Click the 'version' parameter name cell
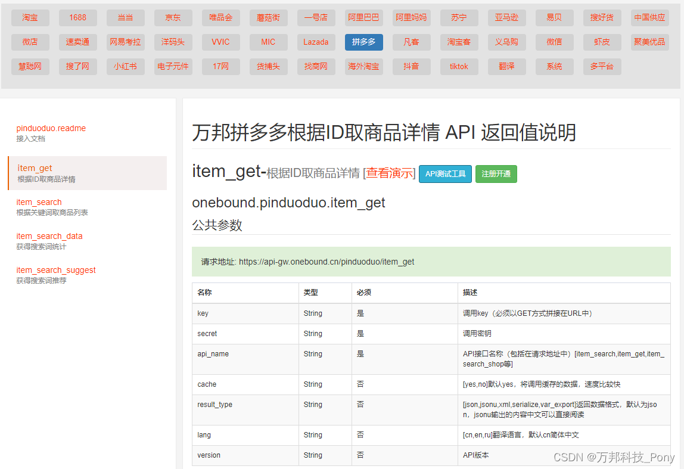This screenshot has height=469, width=684. click(x=245, y=455)
